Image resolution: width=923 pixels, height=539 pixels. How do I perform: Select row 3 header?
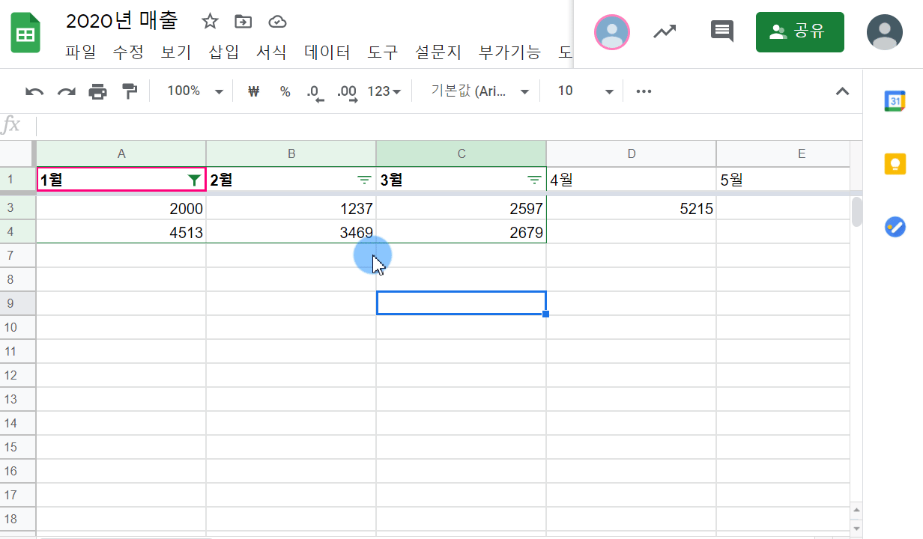tap(18, 208)
